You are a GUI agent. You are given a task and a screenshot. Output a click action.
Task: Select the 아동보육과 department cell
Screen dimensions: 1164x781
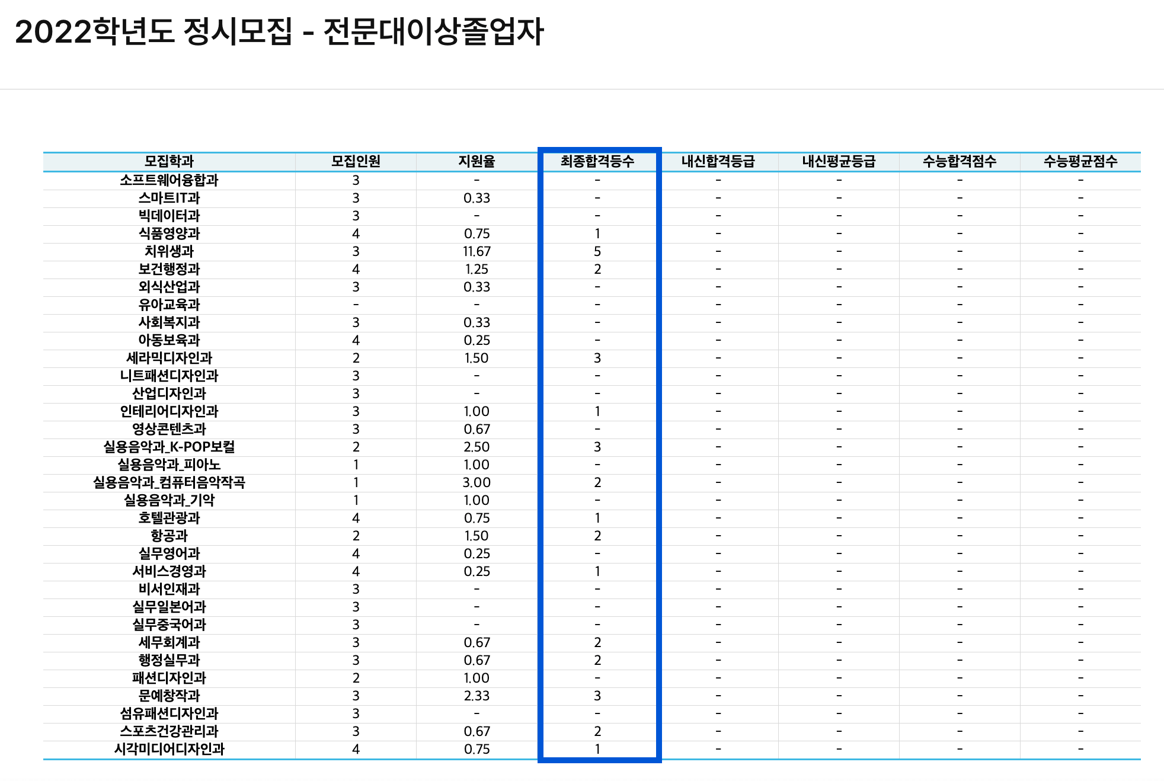170,340
